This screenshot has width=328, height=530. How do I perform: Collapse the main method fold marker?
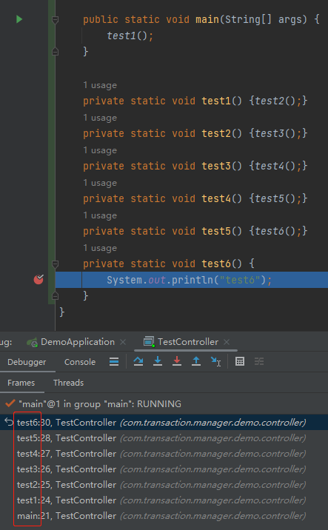tap(55, 20)
